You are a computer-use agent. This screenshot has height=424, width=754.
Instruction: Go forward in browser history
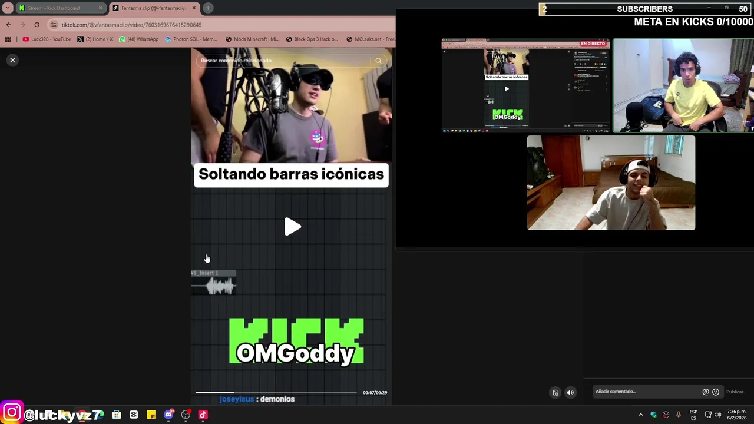coord(22,25)
